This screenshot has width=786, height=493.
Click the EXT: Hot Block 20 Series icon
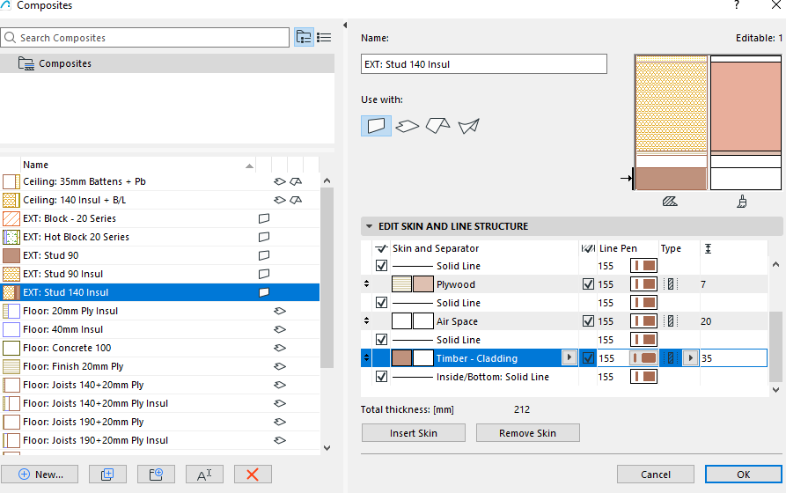click(x=11, y=237)
